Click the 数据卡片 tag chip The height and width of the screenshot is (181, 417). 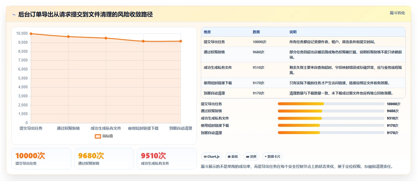[273, 157]
